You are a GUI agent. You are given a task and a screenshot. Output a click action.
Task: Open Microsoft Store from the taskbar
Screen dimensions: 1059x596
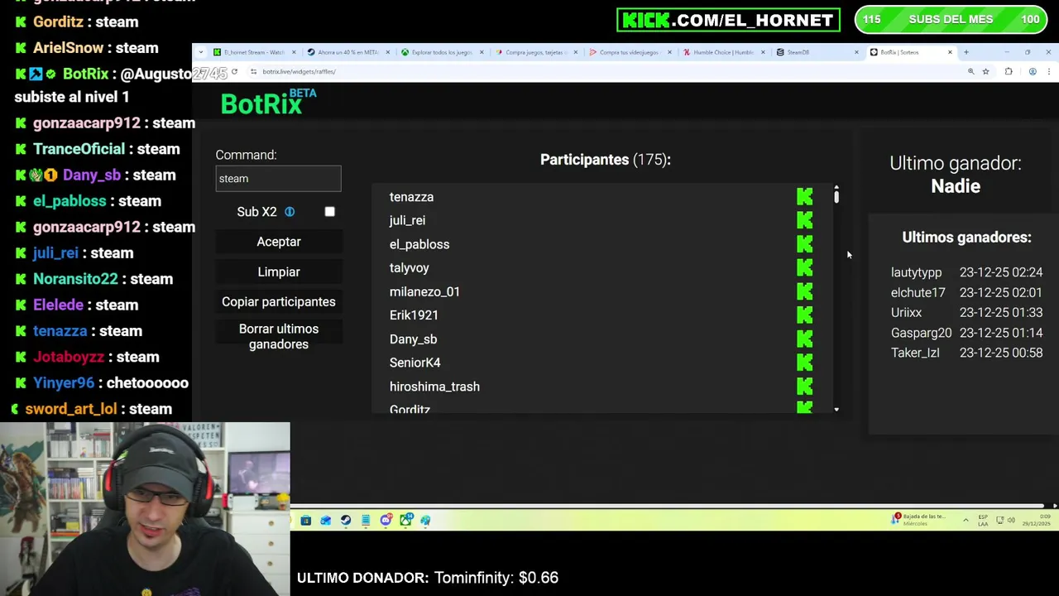306,520
